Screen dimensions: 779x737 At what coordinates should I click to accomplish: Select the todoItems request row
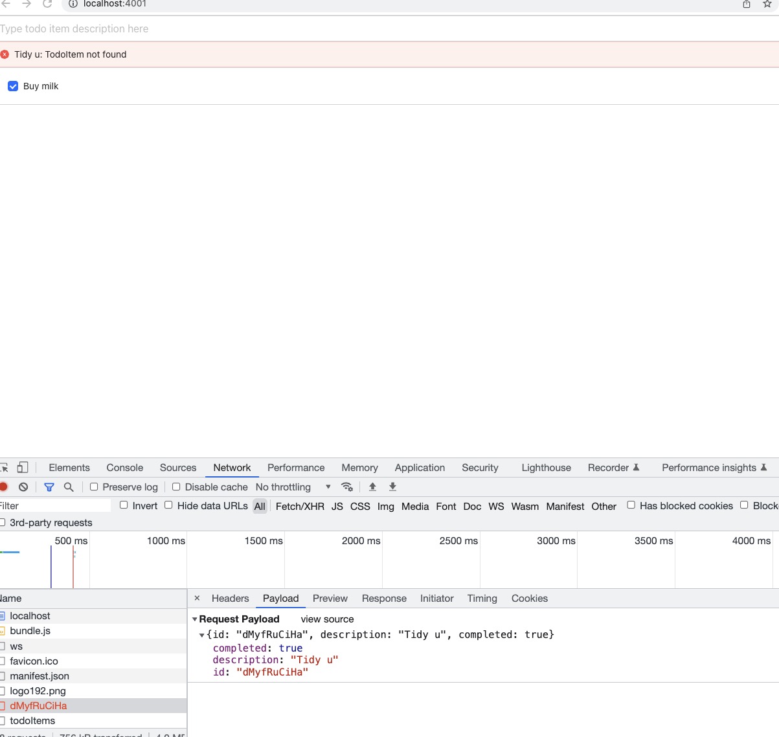[x=93, y=721]
